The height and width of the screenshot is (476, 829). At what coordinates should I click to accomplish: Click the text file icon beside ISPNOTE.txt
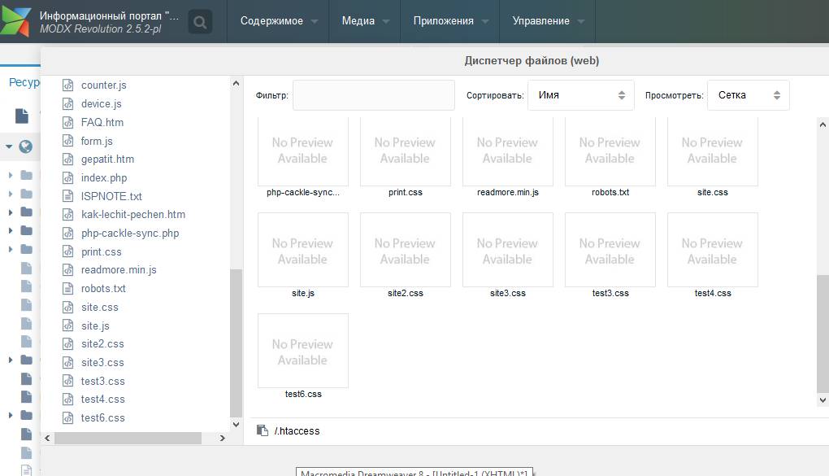tap(68, 196)
